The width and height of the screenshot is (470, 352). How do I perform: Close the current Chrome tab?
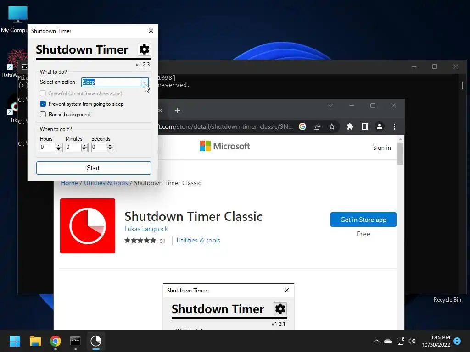pos(160,110)
